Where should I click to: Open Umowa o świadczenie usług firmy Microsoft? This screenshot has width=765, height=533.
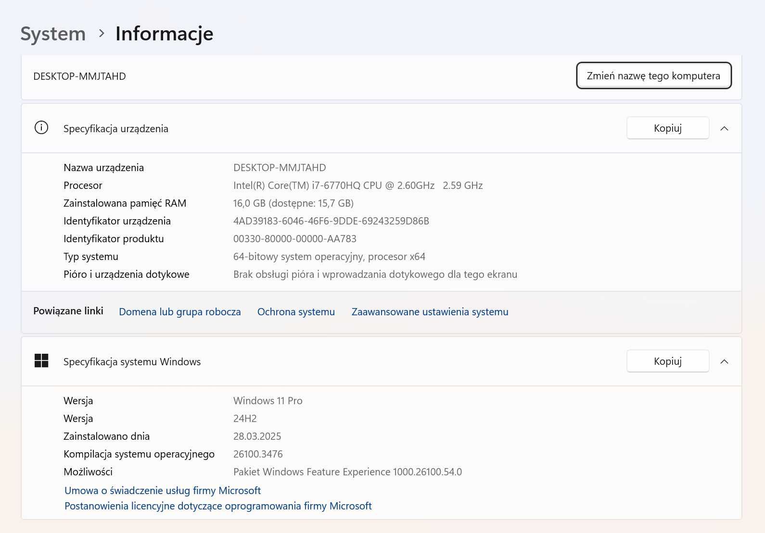point(163,490)
